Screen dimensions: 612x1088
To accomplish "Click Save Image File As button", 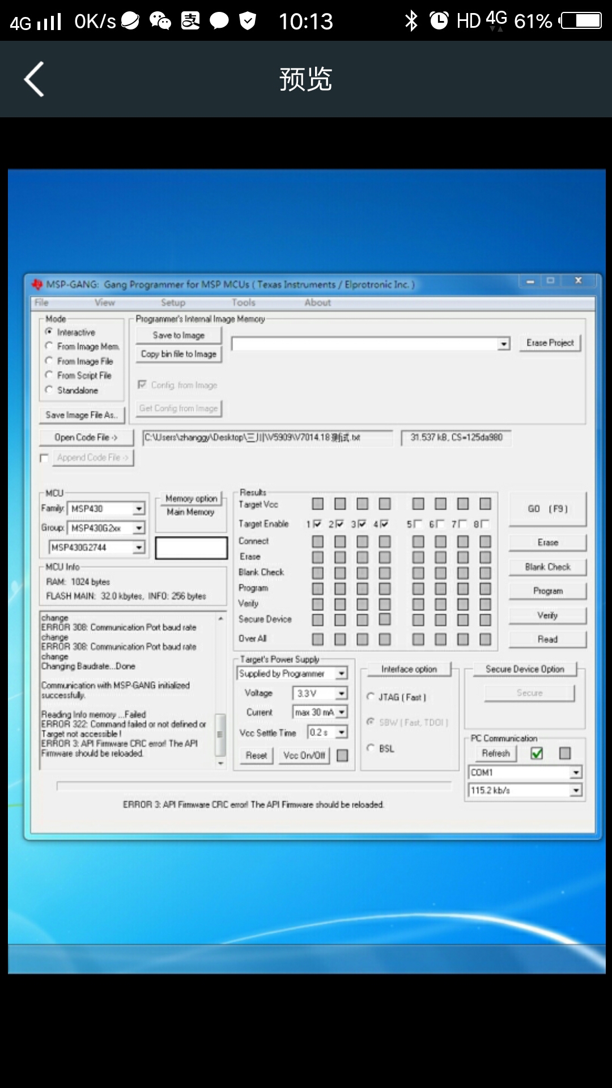I will pos(81,415).
